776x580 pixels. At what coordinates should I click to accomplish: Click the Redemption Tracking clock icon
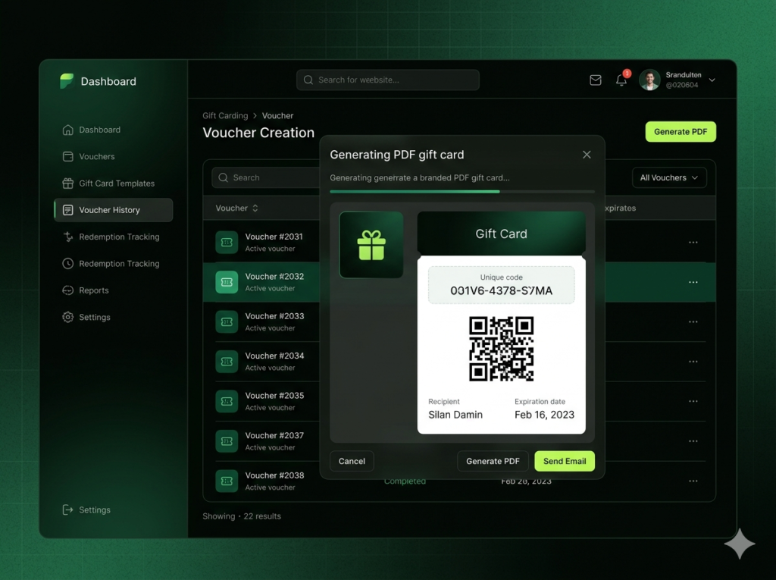tap(67, 264)
